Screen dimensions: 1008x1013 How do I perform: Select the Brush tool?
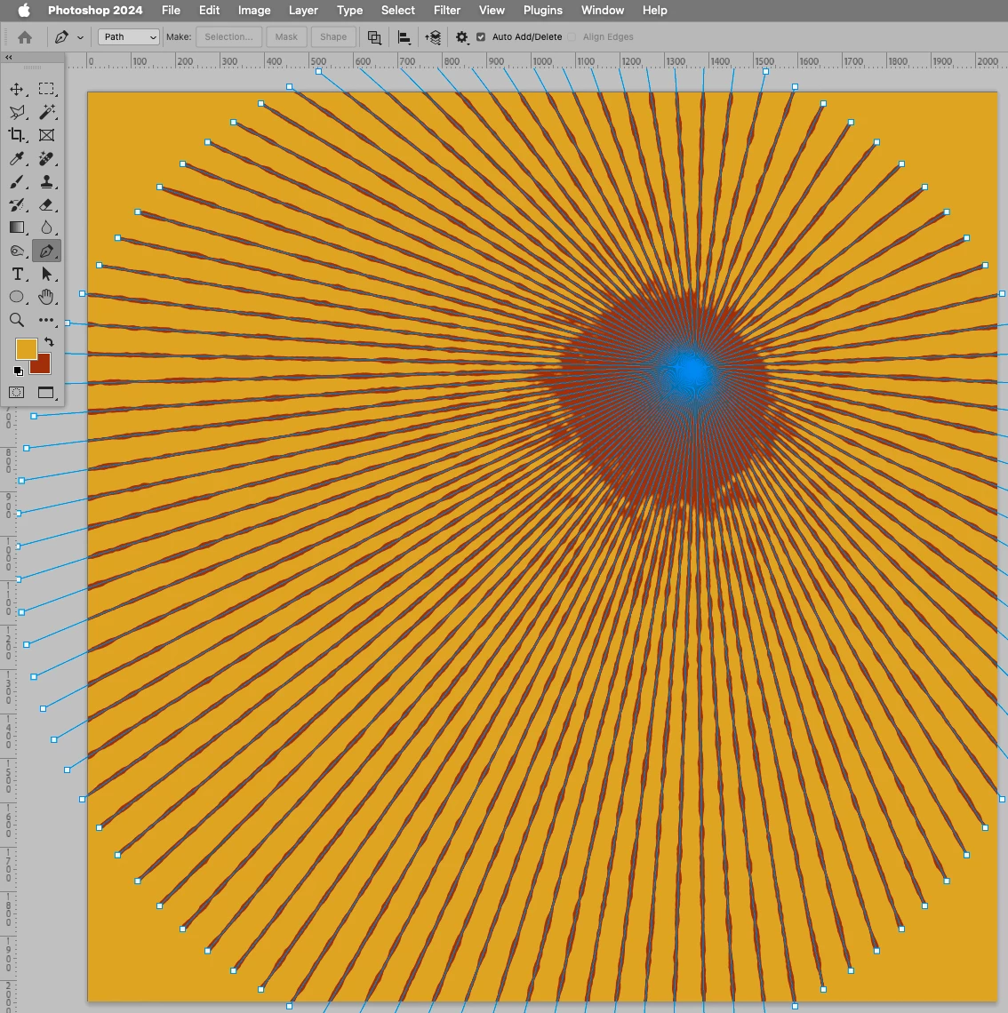click(x=17, y=181)
